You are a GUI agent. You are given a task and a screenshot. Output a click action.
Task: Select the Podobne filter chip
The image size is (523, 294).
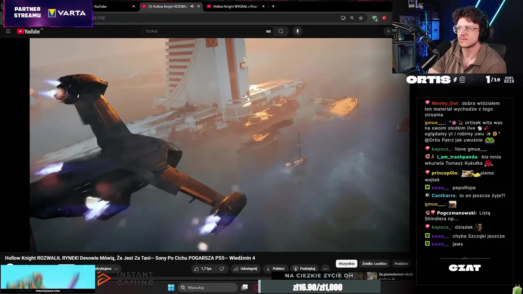(x=401, y=264)
